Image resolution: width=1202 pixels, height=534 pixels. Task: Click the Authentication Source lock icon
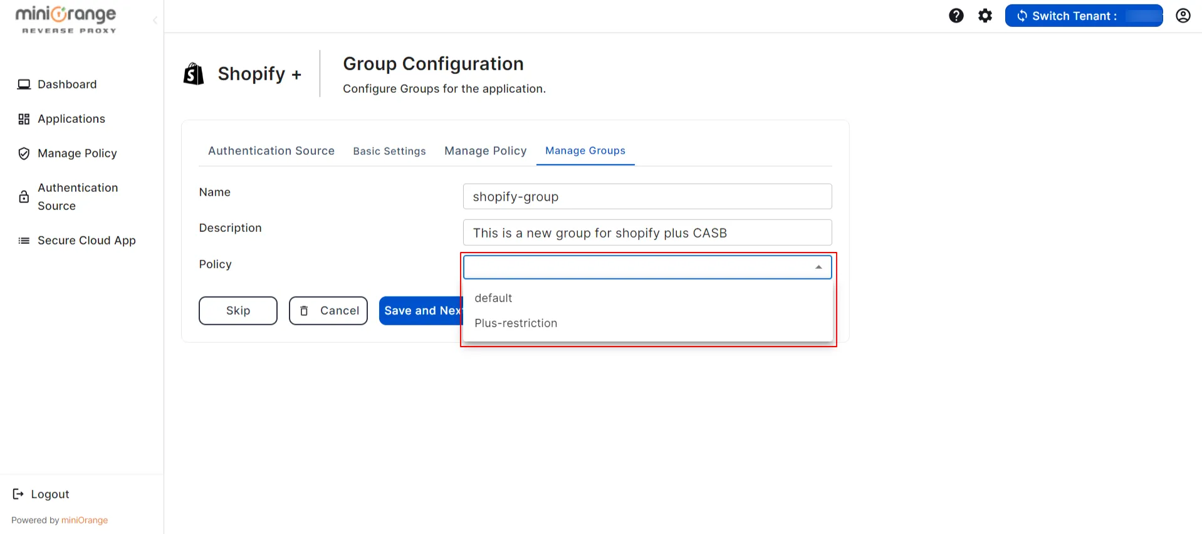[x=23, y=196]
